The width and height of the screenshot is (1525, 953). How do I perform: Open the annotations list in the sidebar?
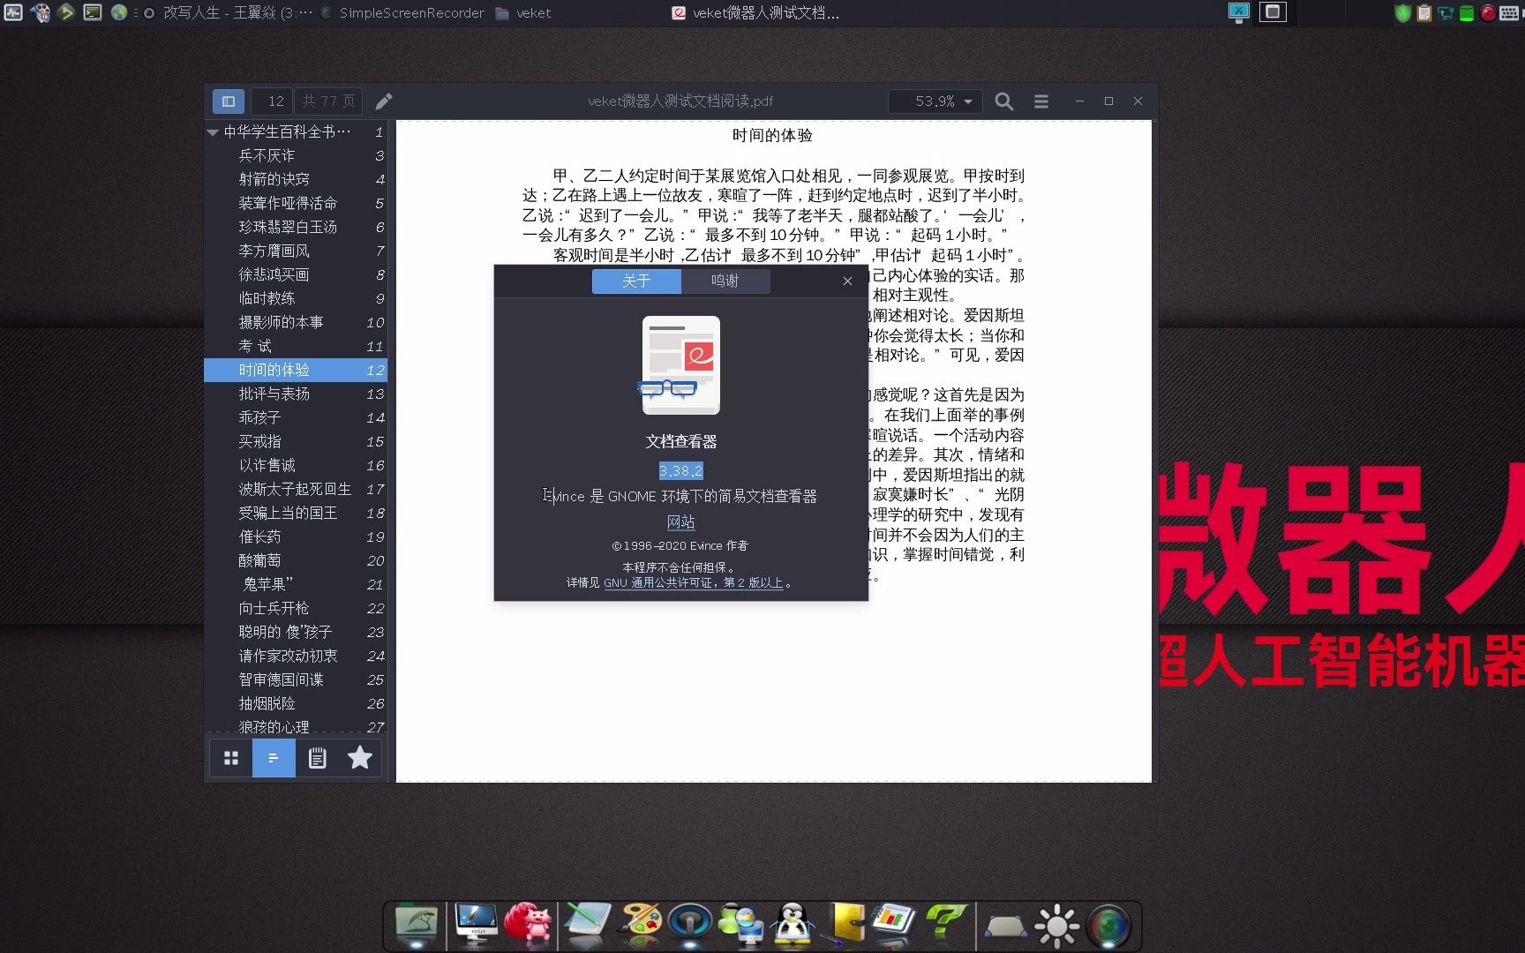click(x=317, y=757)
